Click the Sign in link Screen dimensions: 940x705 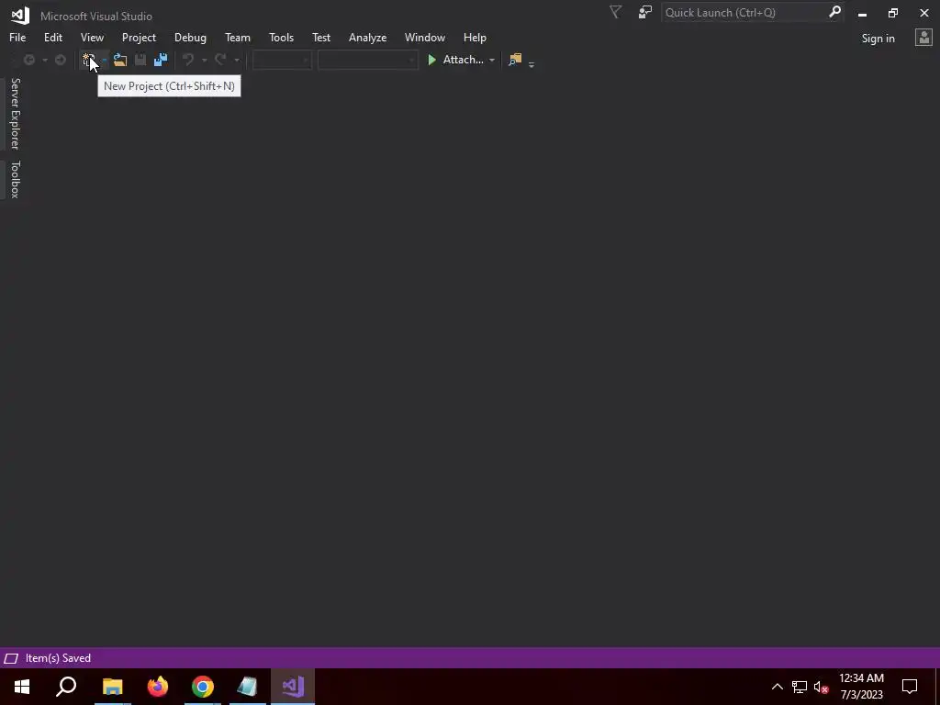point(878,39)
